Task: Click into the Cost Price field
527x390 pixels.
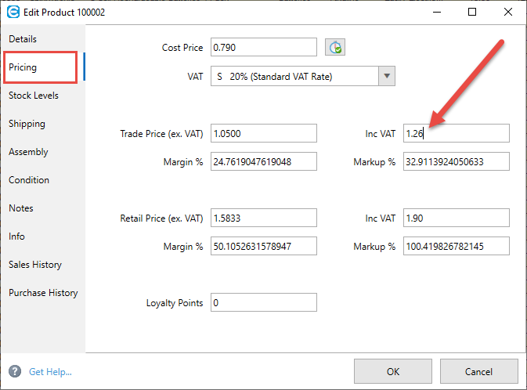Action: click(263, 48)
